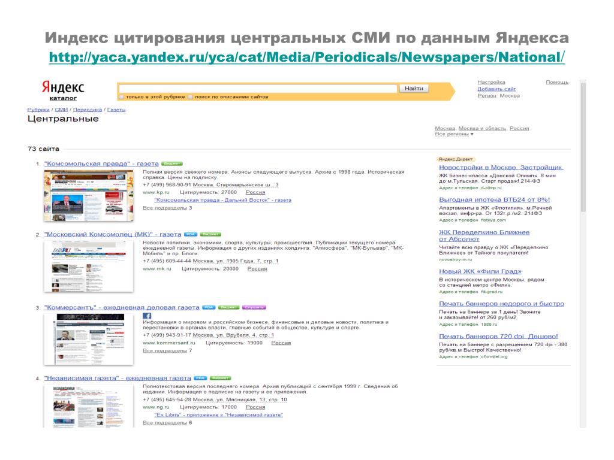
Task: Click the Московский Комсомолец site thumbnail
Action: point(89,267)
